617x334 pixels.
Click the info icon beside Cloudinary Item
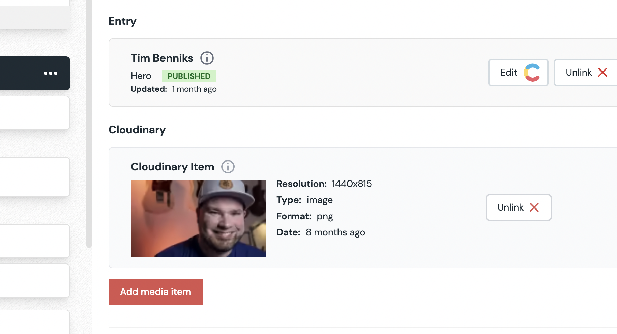(228, 167)
